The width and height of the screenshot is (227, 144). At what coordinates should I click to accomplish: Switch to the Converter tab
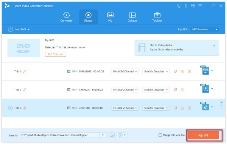click(67, 17)
